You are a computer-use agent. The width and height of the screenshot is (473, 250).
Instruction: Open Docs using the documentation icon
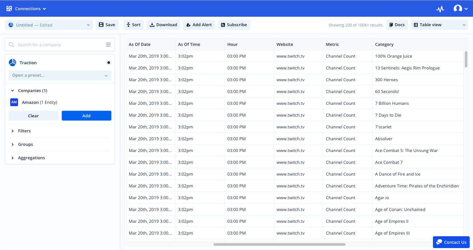pyautogui.click(x=391, y=25)
